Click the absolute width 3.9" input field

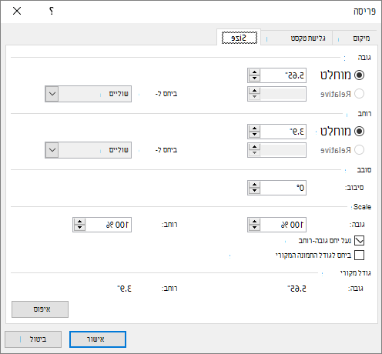pyautogui.click(x=283, y=132)
